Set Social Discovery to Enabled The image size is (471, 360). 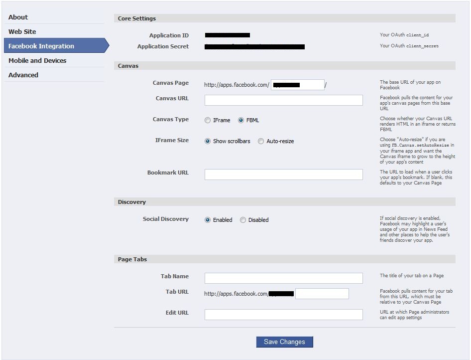207,220
